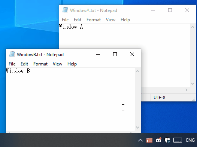Click scroll right arrow in WindowA
Image resolution: width=197 pixels, height=147 pixels.
click(x=187, y=90)
